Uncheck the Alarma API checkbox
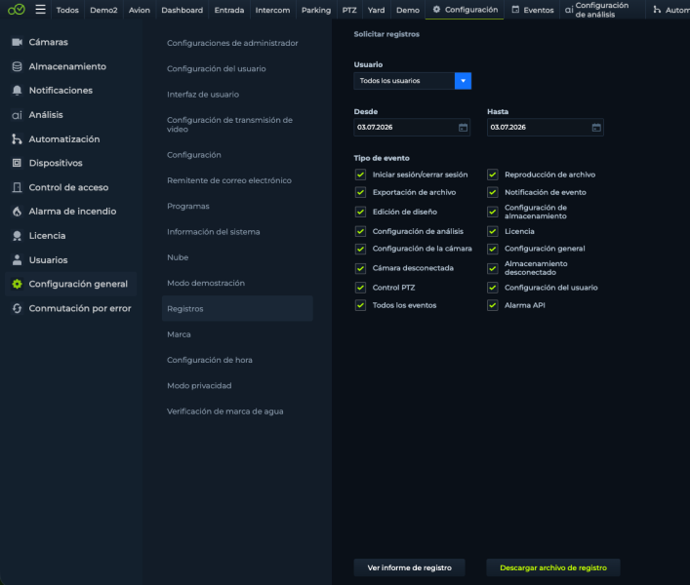The width and height of the screenshot is (690, 585). 493,305
